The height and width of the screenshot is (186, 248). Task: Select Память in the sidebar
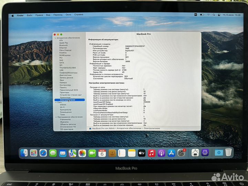pyautogui.click(x=63, y=87)
